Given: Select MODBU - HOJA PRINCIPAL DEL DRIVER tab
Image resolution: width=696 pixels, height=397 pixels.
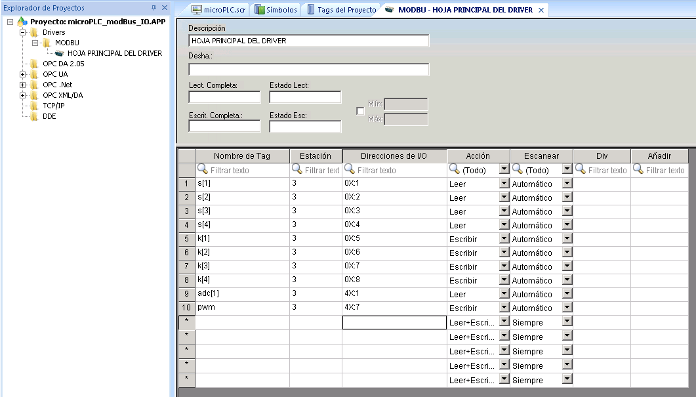Looking at the screenshot, I should pos(464,9).
